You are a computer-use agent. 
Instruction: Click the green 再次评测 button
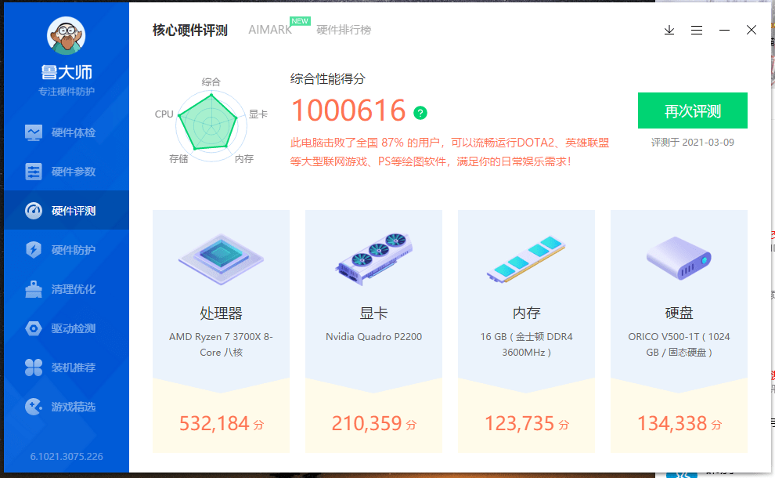pyautogui.click(x=693, y=110)
